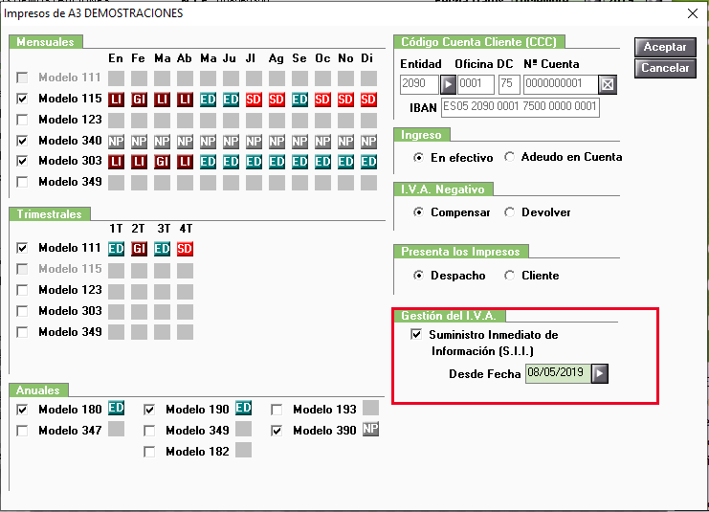Click ED status icon for Modelo 180
The width and height of the screenshot is (709, 512).
tap(116, 408)
